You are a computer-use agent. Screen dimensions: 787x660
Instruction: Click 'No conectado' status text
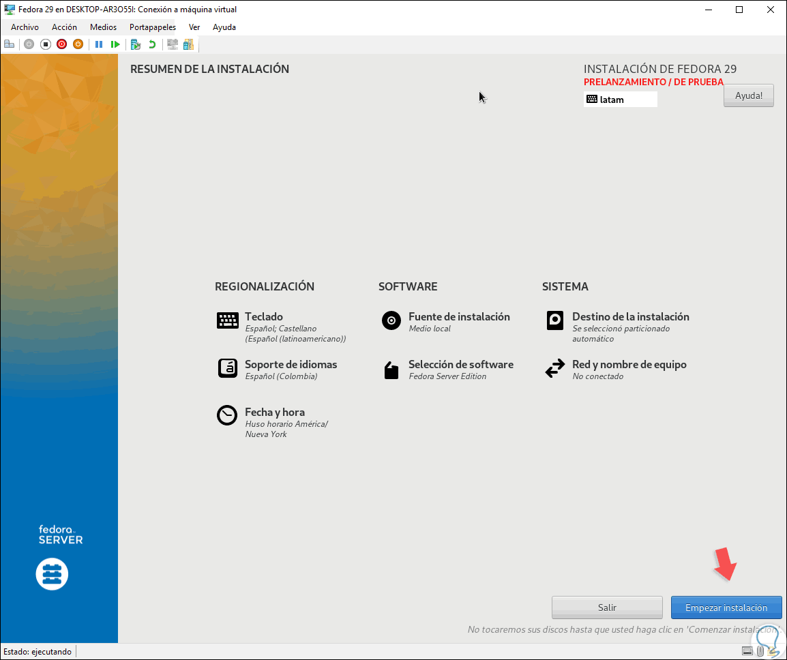pos(598,376)
